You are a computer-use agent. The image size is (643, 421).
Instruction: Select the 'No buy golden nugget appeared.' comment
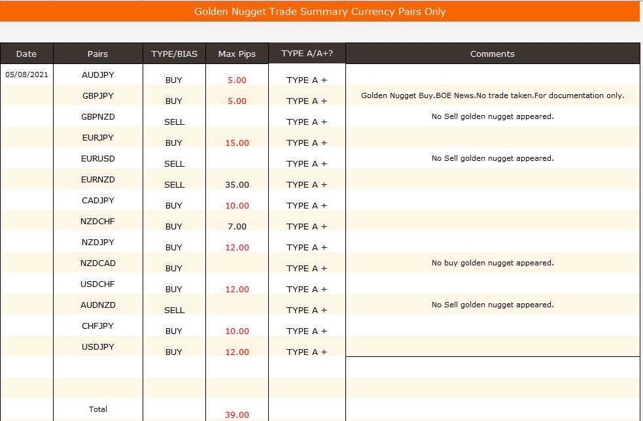[x=493, y=263]
